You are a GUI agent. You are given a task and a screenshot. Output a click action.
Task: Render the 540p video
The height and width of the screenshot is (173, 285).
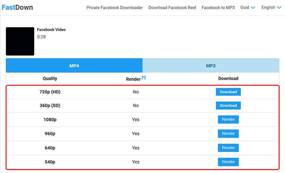(228, 162)
